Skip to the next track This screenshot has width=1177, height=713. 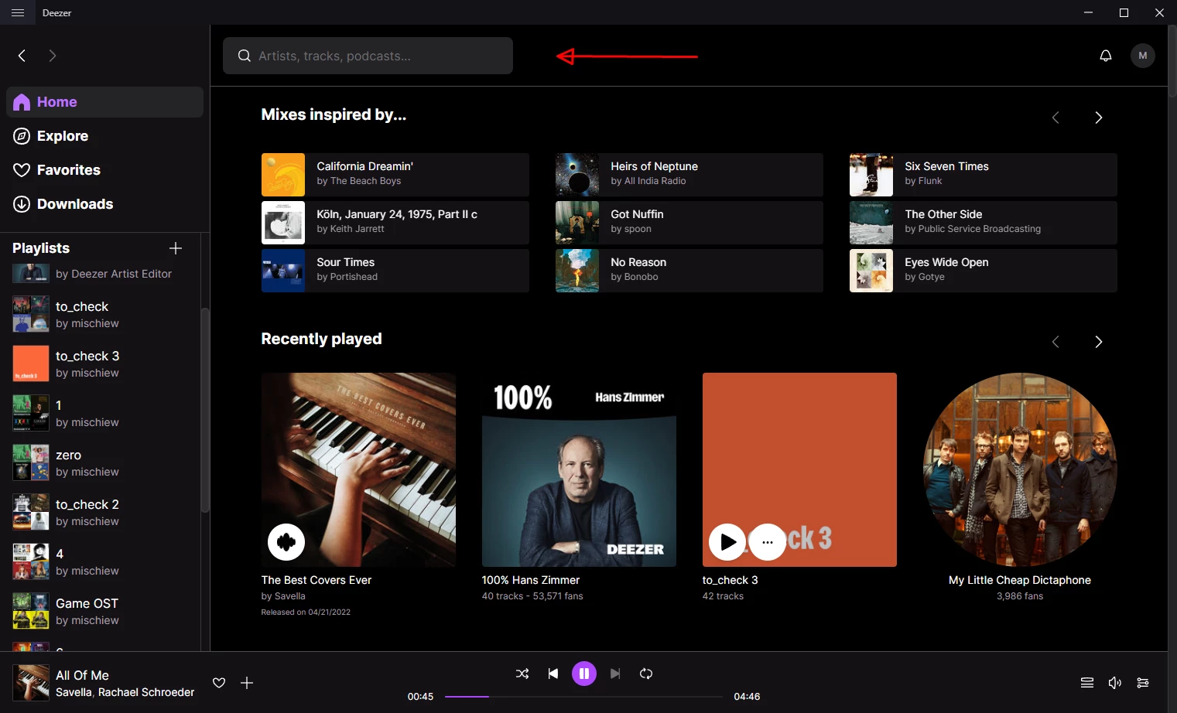pyautogui.click(x=615, y=674)
